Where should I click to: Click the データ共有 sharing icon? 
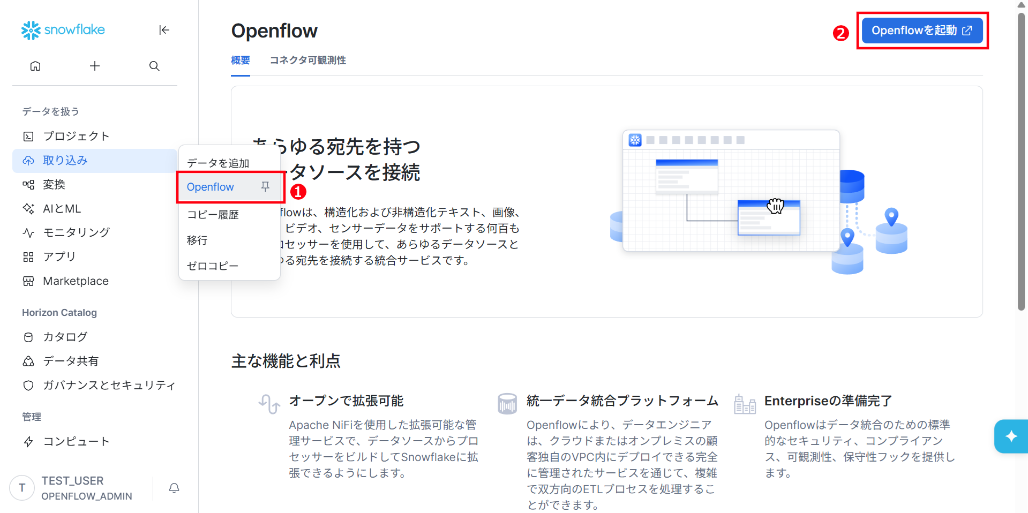28,361
